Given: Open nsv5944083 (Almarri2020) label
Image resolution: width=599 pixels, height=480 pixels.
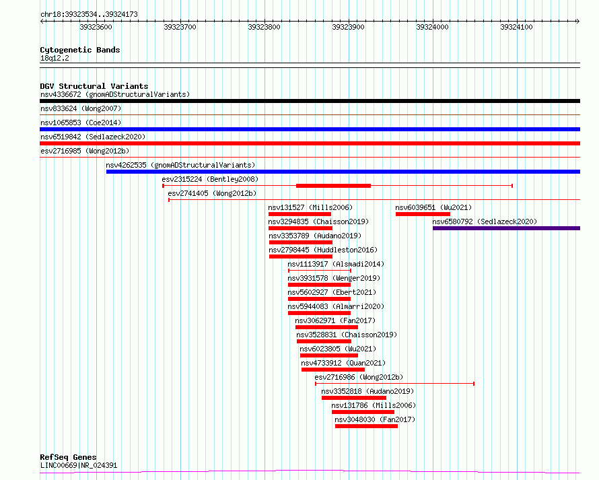Looking at the screenshot, I should point(336,306).
